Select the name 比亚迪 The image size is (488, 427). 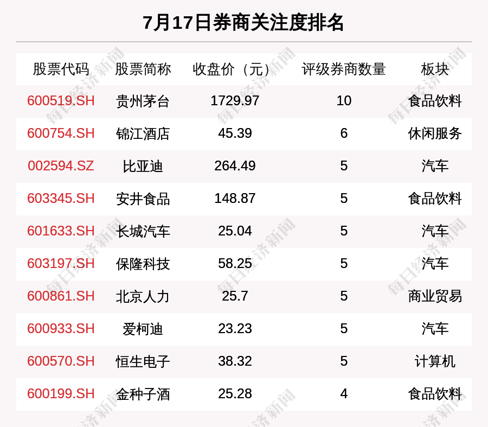(x=143, y=167)
